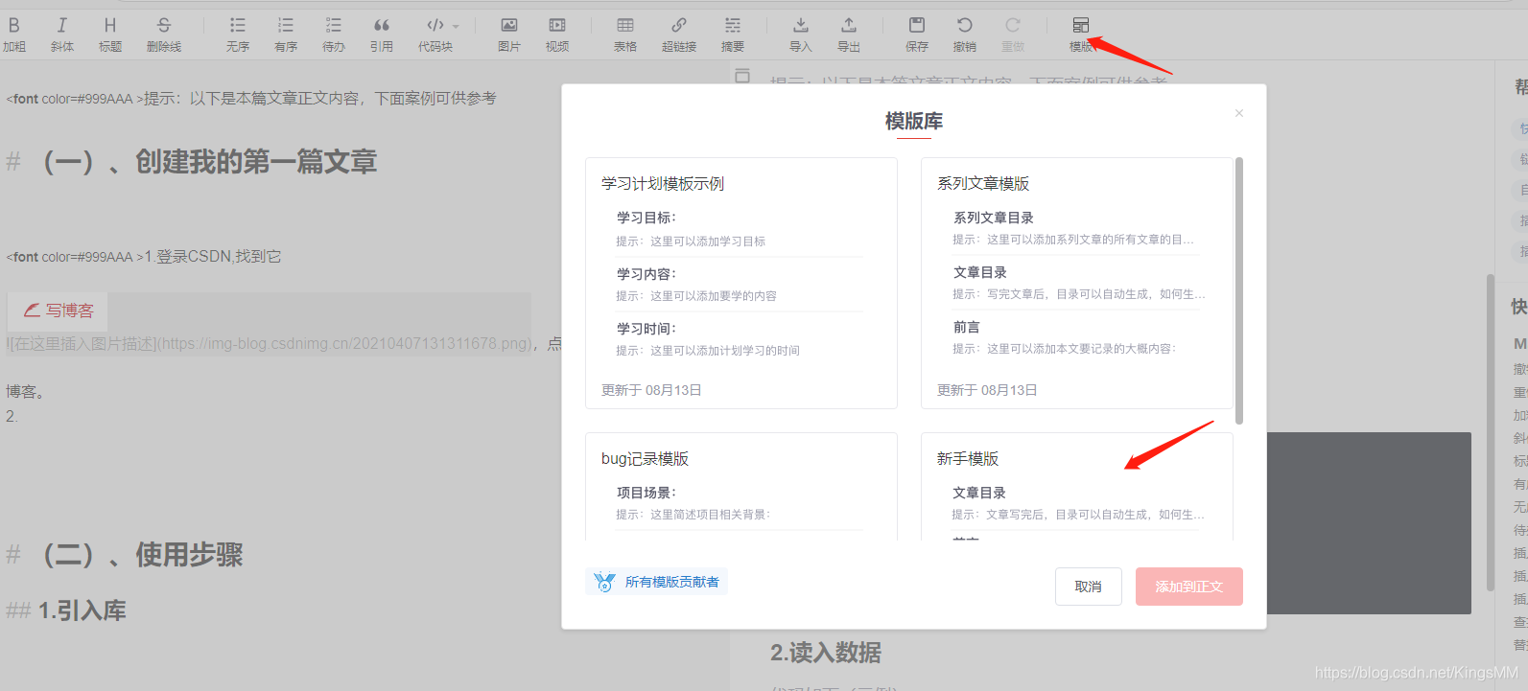
Task: Click 学习目标: section in the study plan template
Action: coord(646,218)
